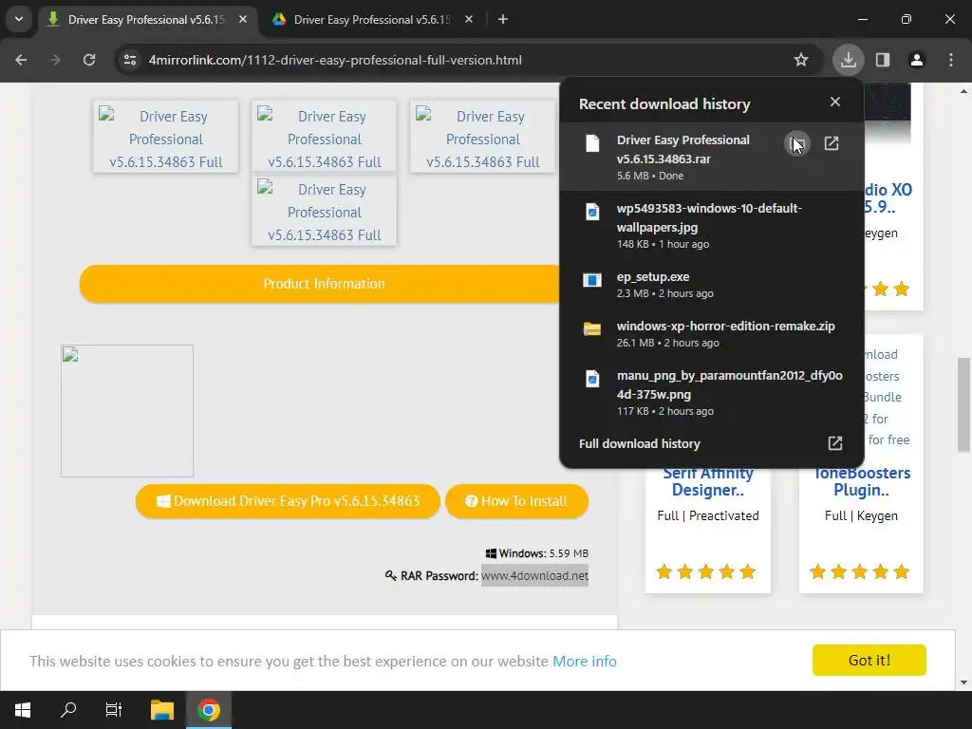
Task: Click the RAR password www.4download.net
Action: coord(535,576)
